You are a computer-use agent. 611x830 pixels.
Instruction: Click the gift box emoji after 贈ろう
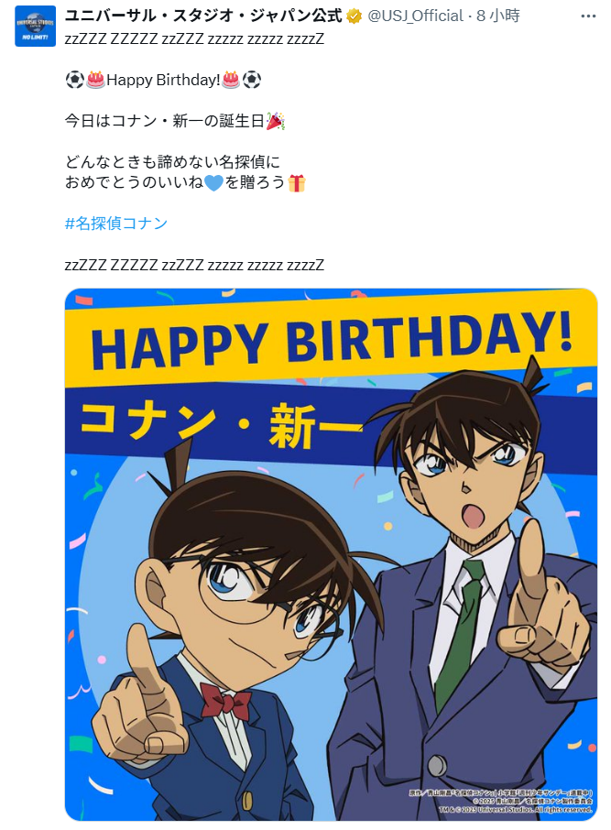(x=297, y=183)
